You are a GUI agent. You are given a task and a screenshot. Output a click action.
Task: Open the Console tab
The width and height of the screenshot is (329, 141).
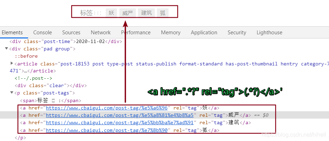(x=42, y=33)
